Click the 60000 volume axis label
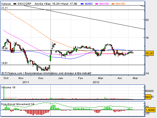Screen dimensions: 157x118 click(x=149, y=91)
